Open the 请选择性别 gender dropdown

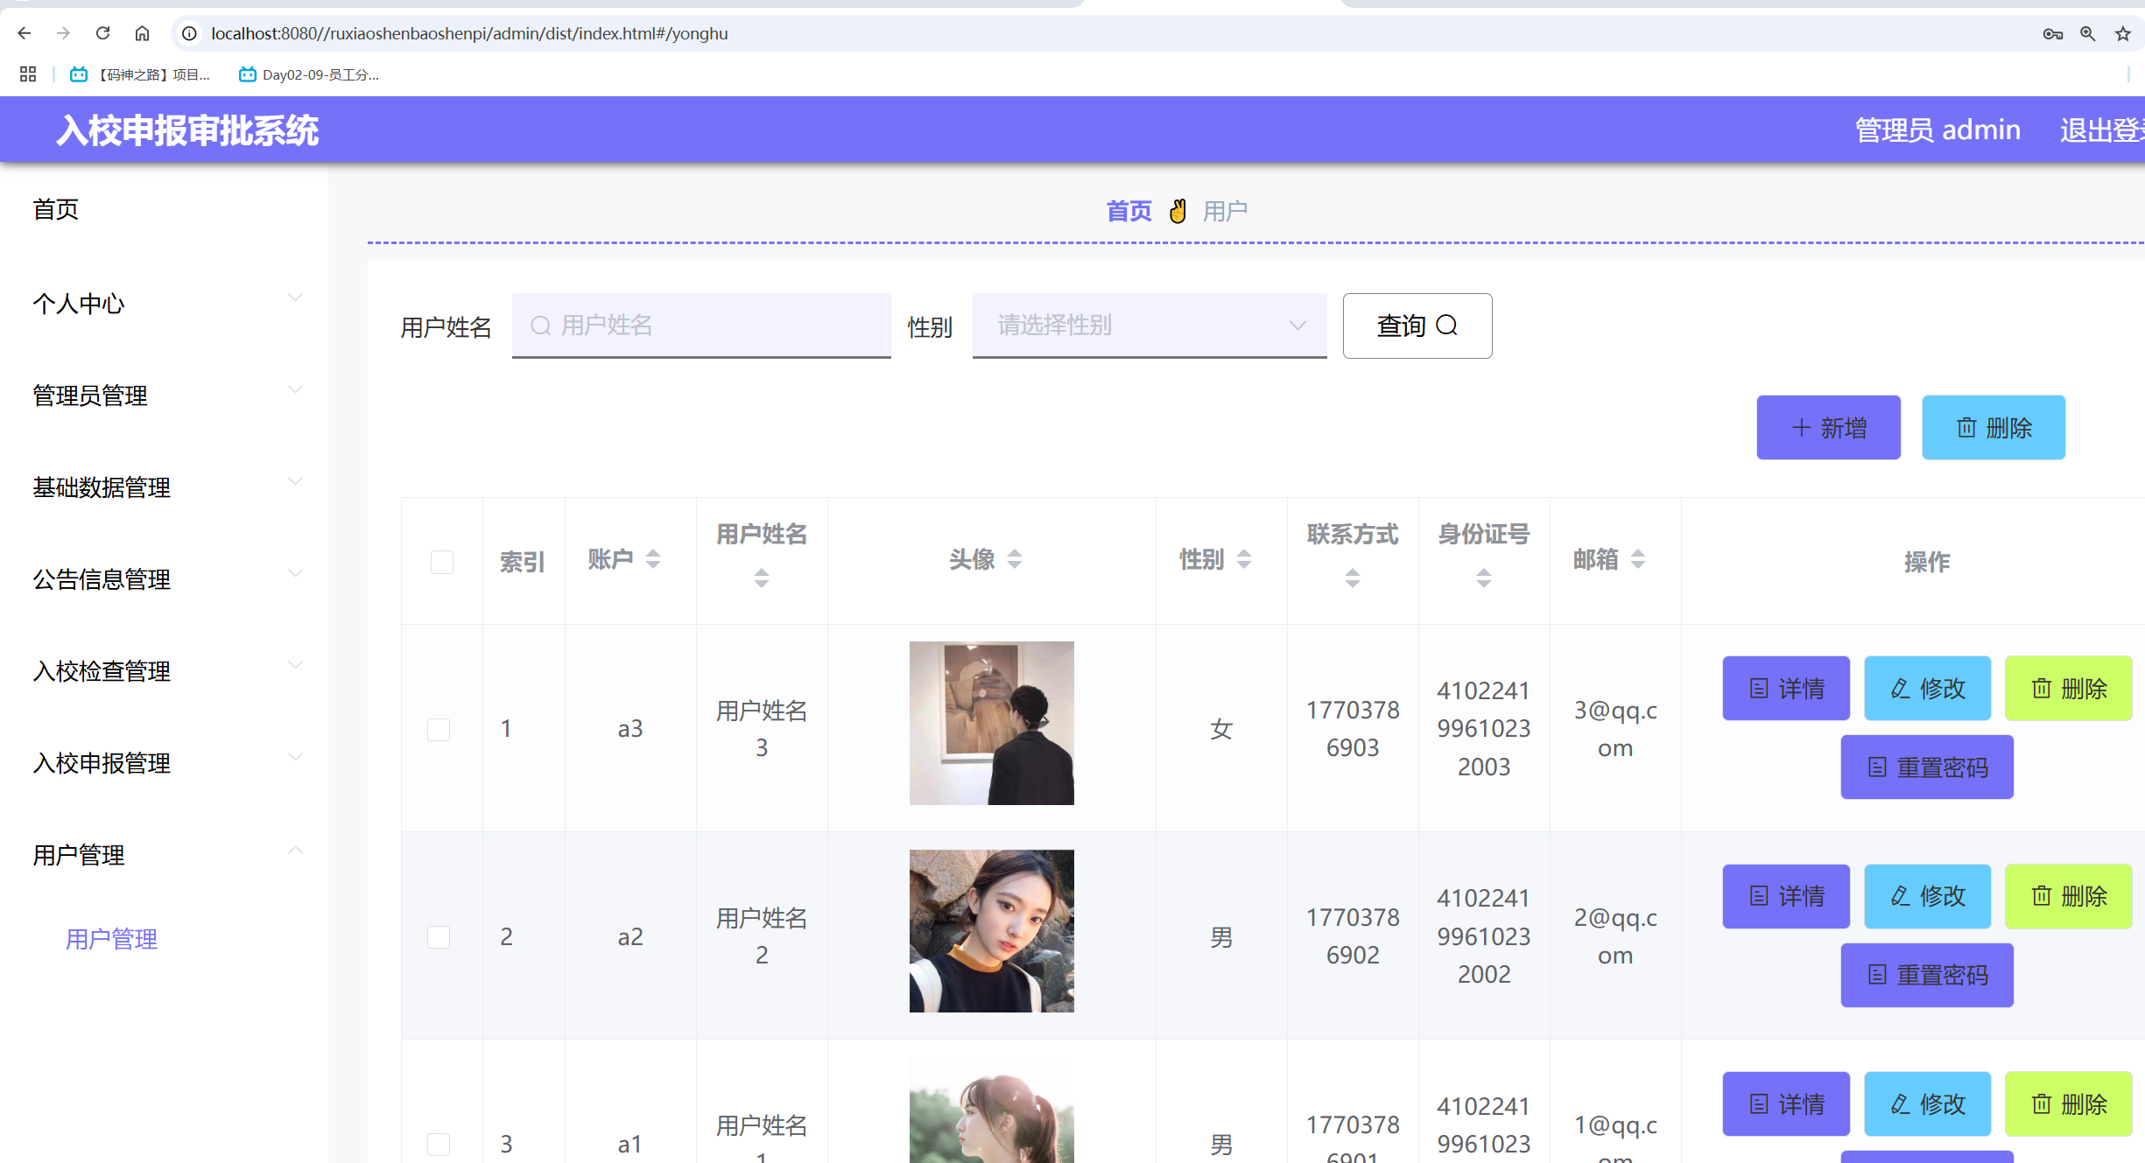click(x=1149, y=326)
